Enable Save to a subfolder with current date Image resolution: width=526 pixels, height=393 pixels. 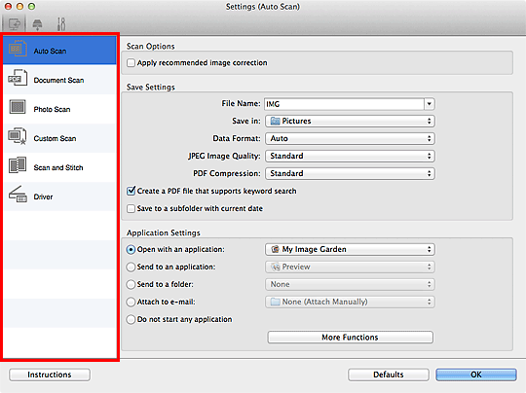tap(131, 209)
